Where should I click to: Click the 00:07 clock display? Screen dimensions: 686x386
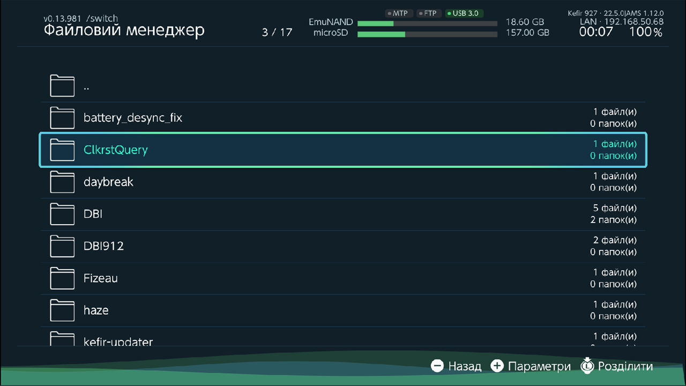pos(596,32)
